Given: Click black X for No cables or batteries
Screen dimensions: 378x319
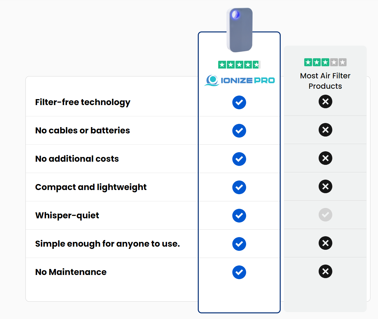Looking at the screenshot, I should (326, 130).
